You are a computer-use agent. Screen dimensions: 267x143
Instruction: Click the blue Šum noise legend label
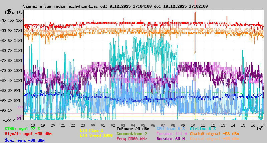click(25, 140)
